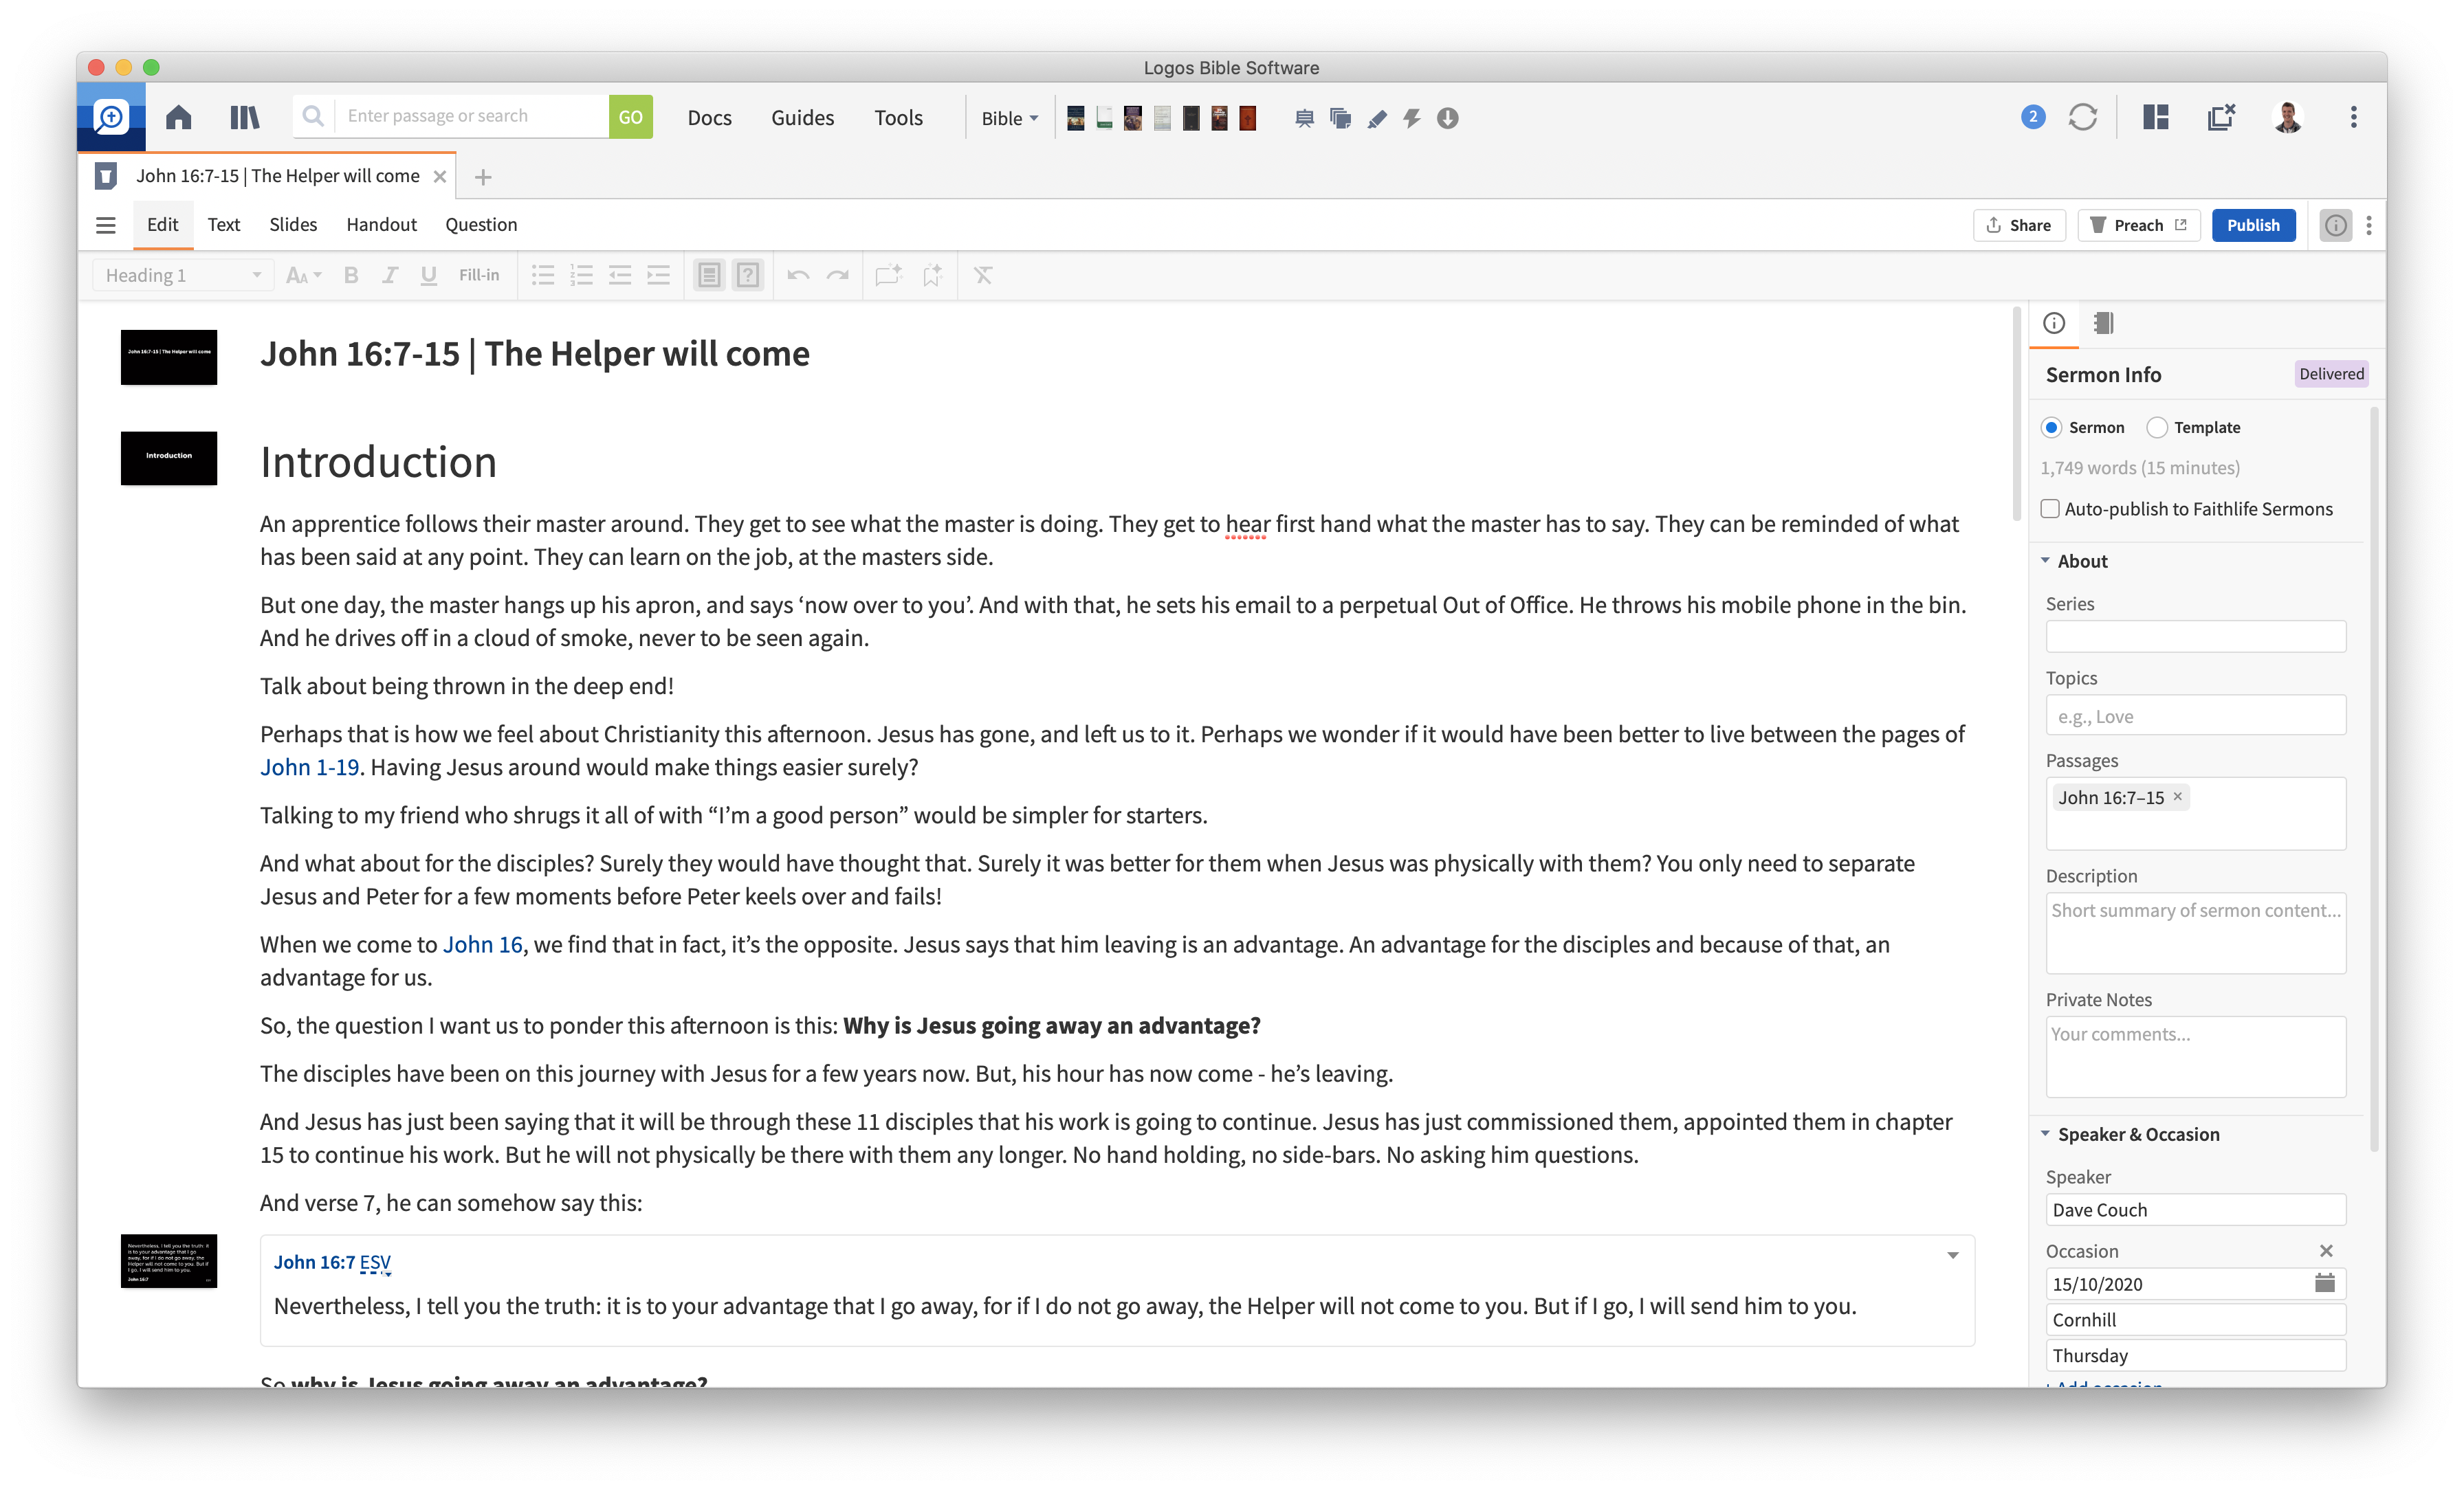The height and width of the screenshot is (1490, 2464).
Task: Click the add bookmark marker icon
Action: point(932,275)
